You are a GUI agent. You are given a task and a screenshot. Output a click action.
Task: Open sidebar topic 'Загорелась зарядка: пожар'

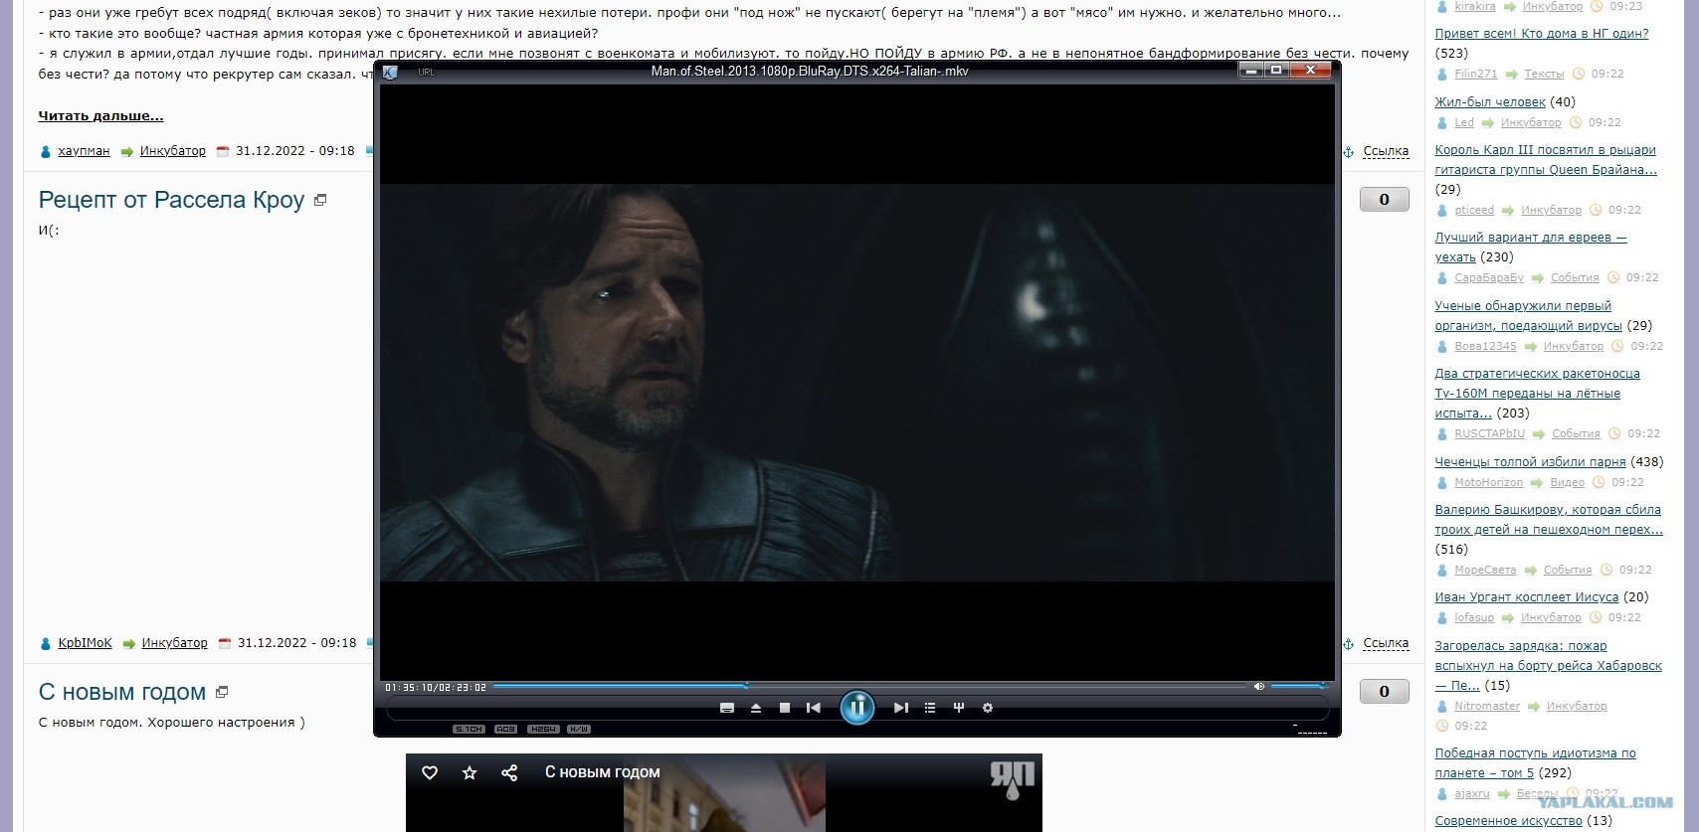pyautogui.click(x=1548, y=666)
